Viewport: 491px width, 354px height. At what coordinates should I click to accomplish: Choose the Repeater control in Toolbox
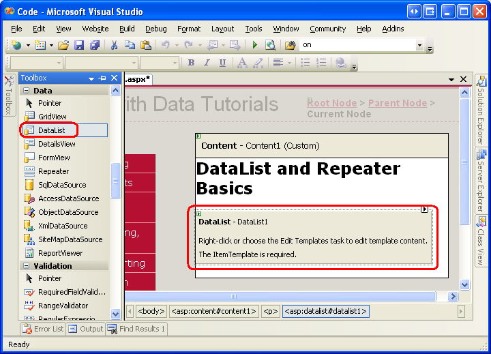tap(53, 171)
